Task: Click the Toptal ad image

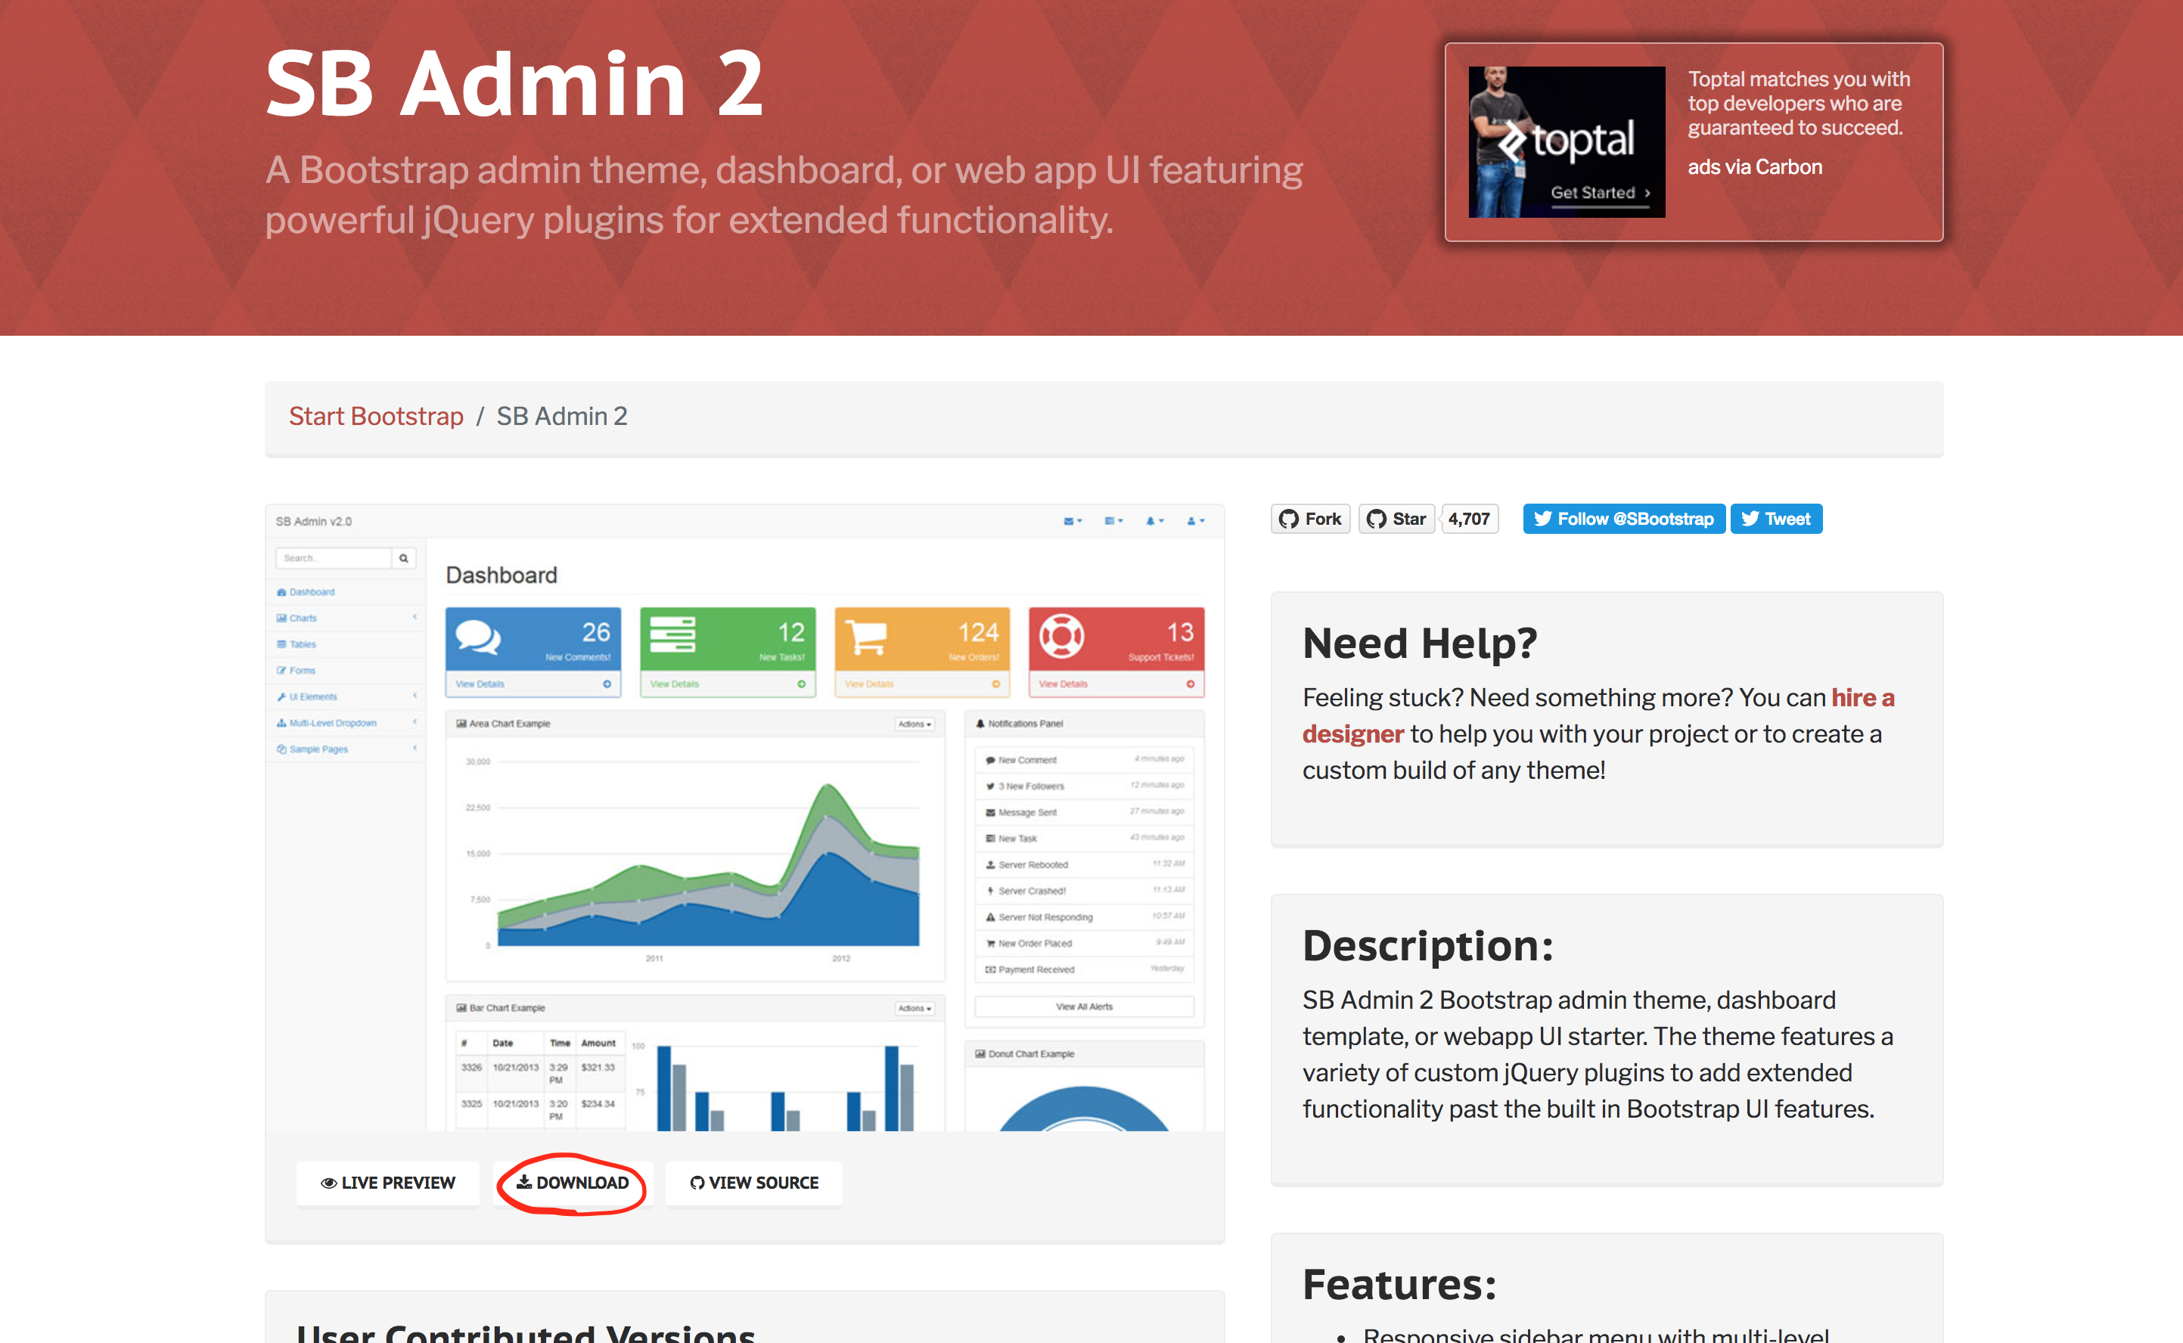Action: pos(1567,142)
